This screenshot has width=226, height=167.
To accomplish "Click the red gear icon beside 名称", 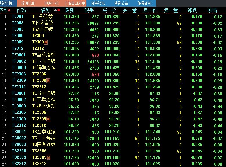I will [59, 10].
